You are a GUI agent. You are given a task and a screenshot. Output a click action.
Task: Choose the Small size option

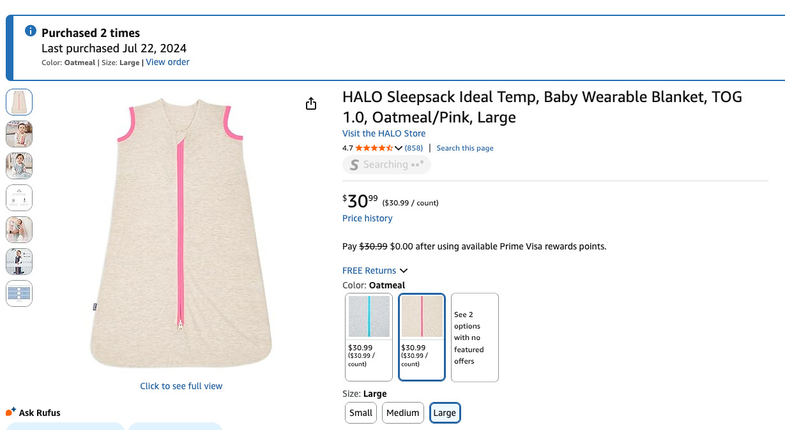360,413
